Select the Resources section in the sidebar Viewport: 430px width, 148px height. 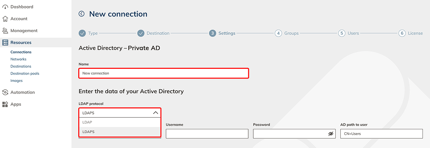pos(21,43)
